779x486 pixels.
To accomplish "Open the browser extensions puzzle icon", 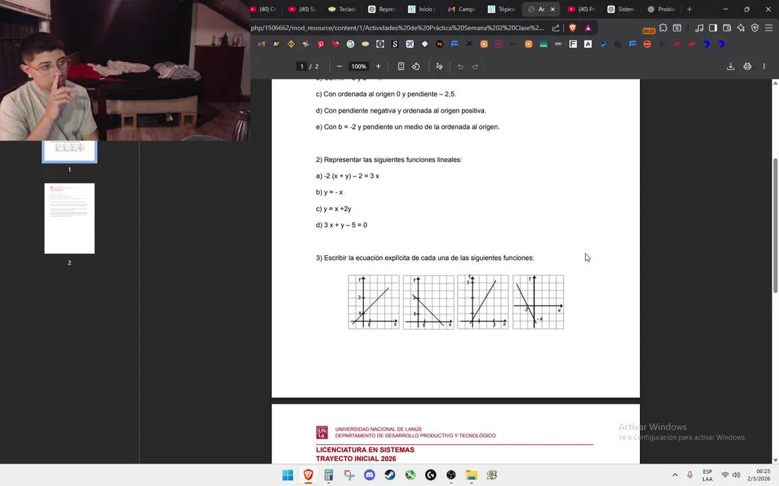I will (664, 28).
